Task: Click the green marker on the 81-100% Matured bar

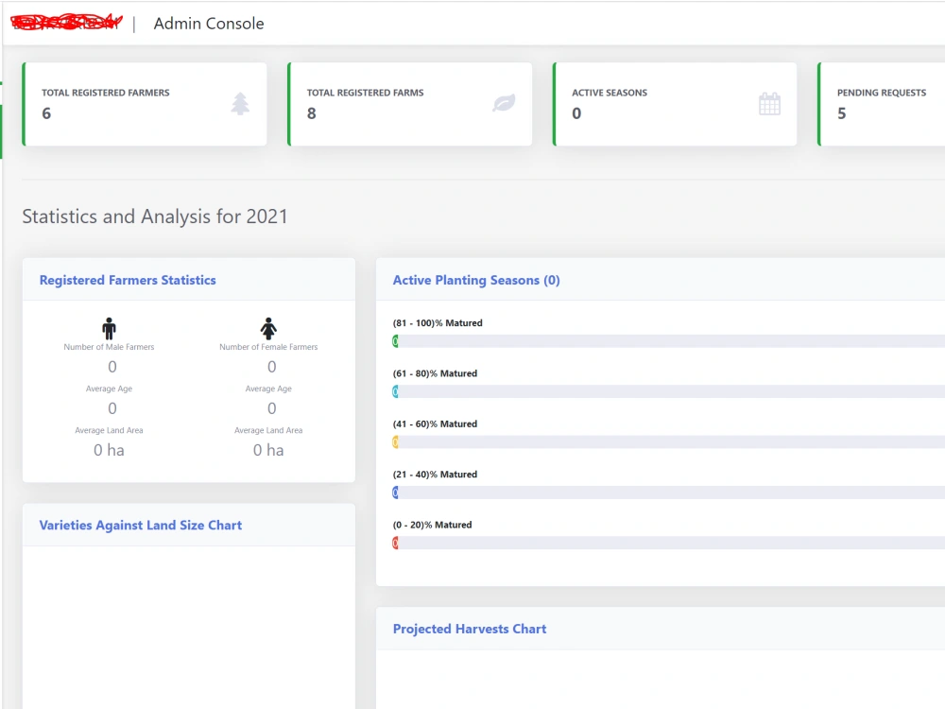Action: coord(396,341)
